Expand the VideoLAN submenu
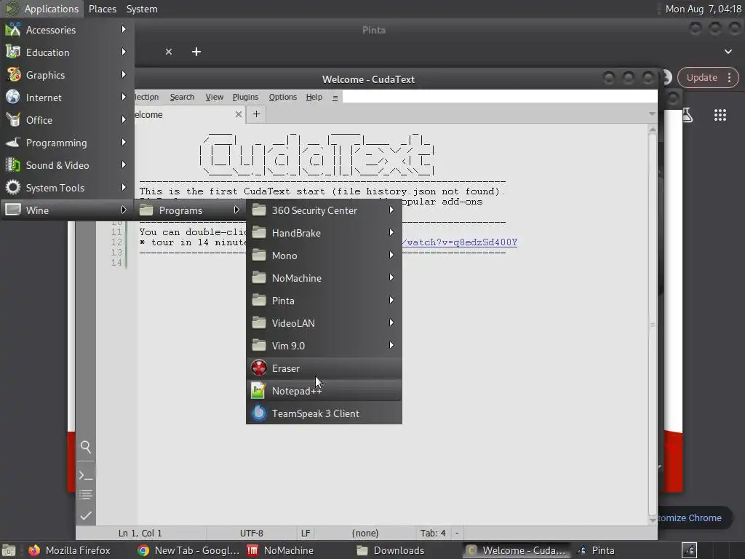 324,323
